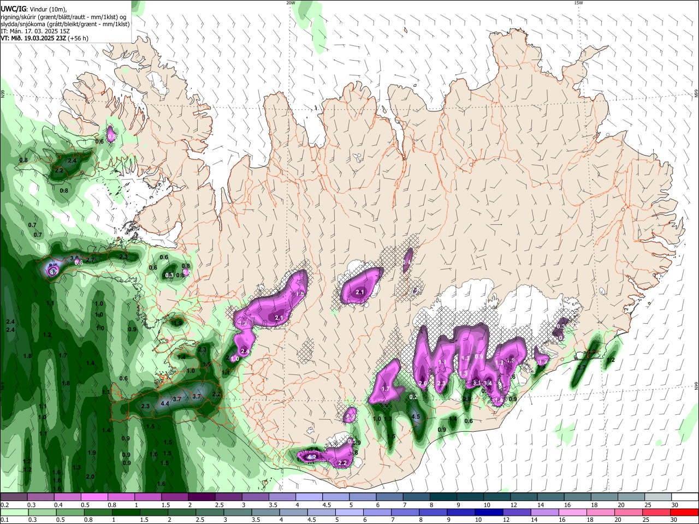Select the palest mint-green swatch above the 0.1 label
The width and height of the screenshot is (699, 524).
coord(14,512)
